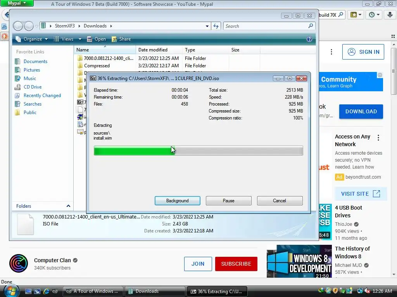Click SIGN IN on the YouTube page
This screenshot has height=297, width=397.
pyautogui.click(x=363, y=52)
